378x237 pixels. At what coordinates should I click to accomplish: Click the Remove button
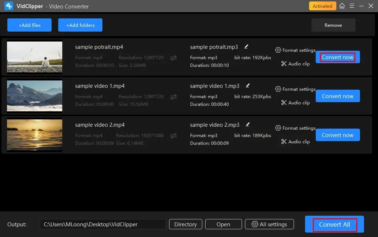click(333, 25)
